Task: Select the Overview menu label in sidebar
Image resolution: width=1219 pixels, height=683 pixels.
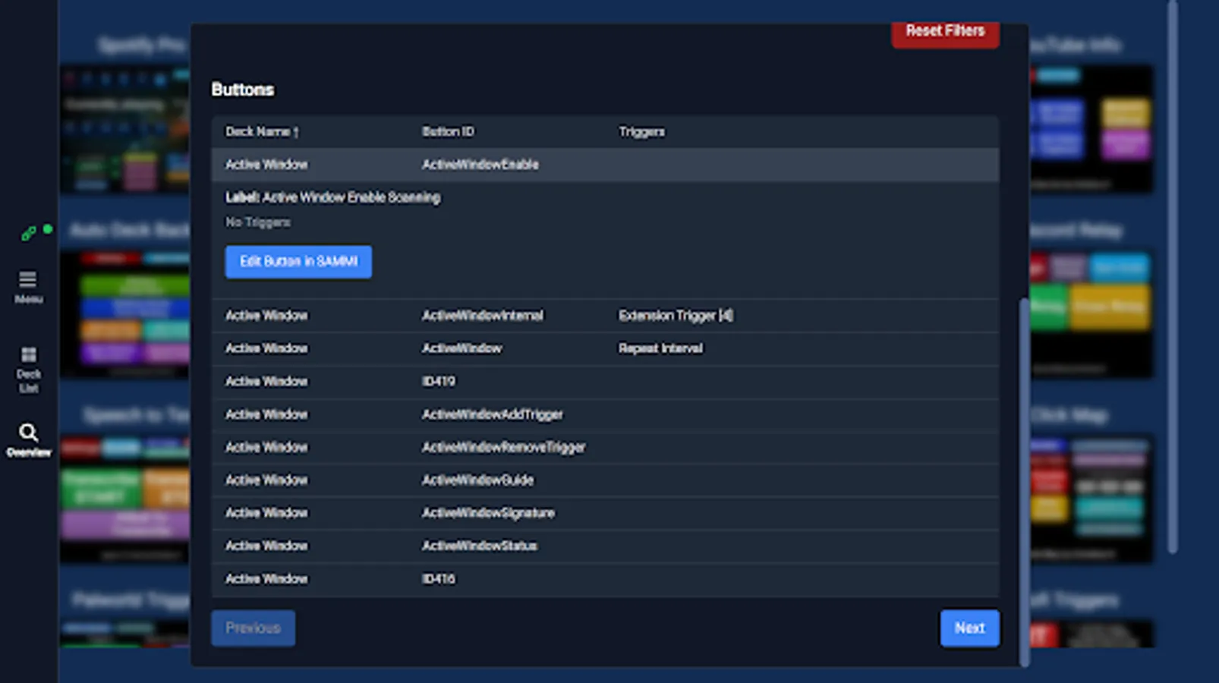Action: (29, 452)
